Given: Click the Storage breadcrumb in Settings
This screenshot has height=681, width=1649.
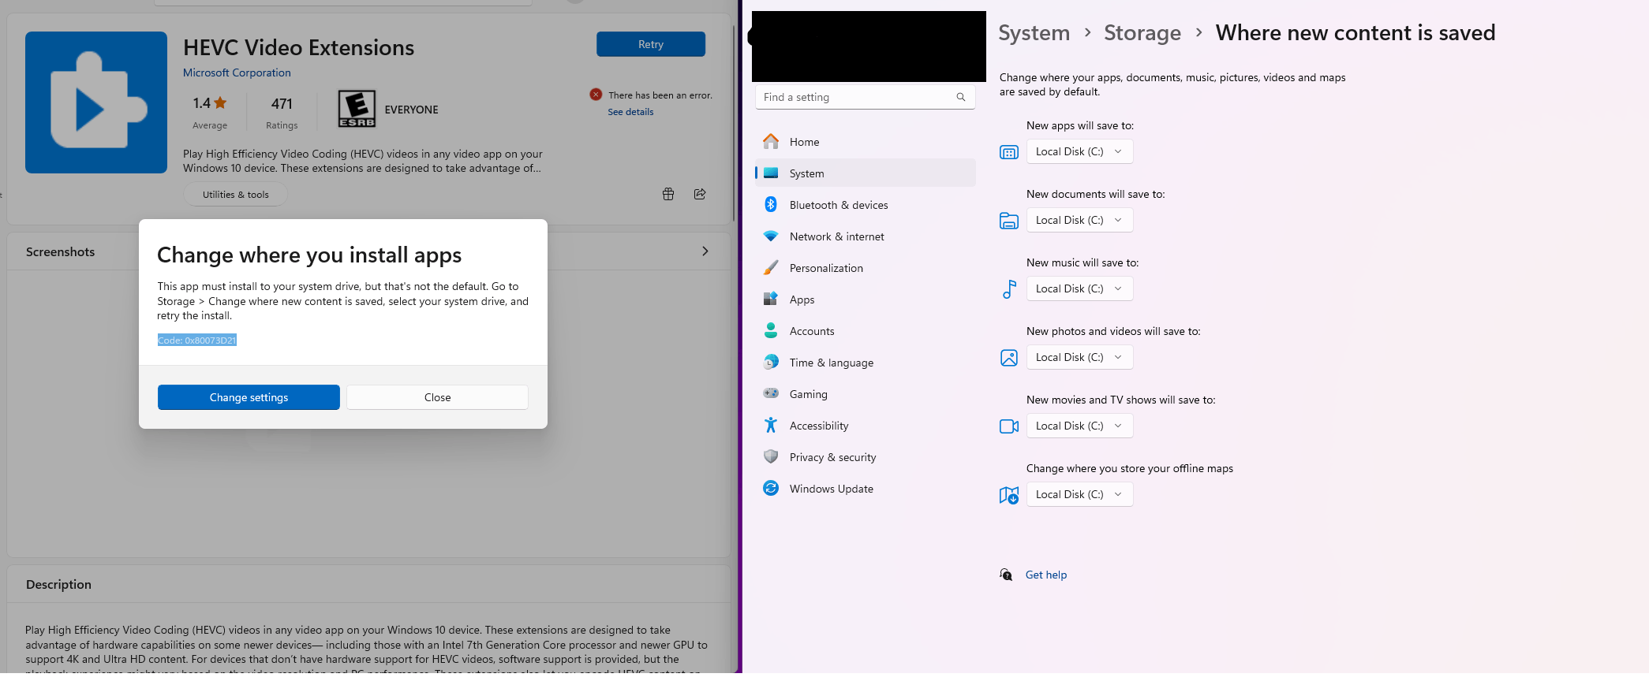Looking at the screenshot, I should pos(1142,33).
